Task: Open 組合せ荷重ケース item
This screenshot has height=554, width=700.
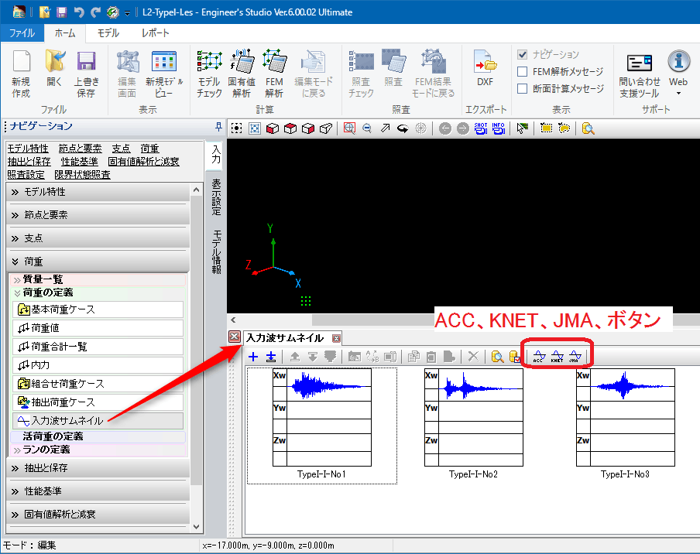Action: coord(98,384)
